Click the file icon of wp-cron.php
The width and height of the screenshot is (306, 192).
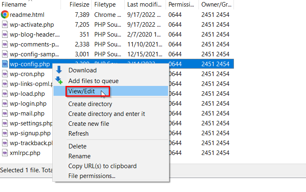pyautogui.click(x=5, y=74)
